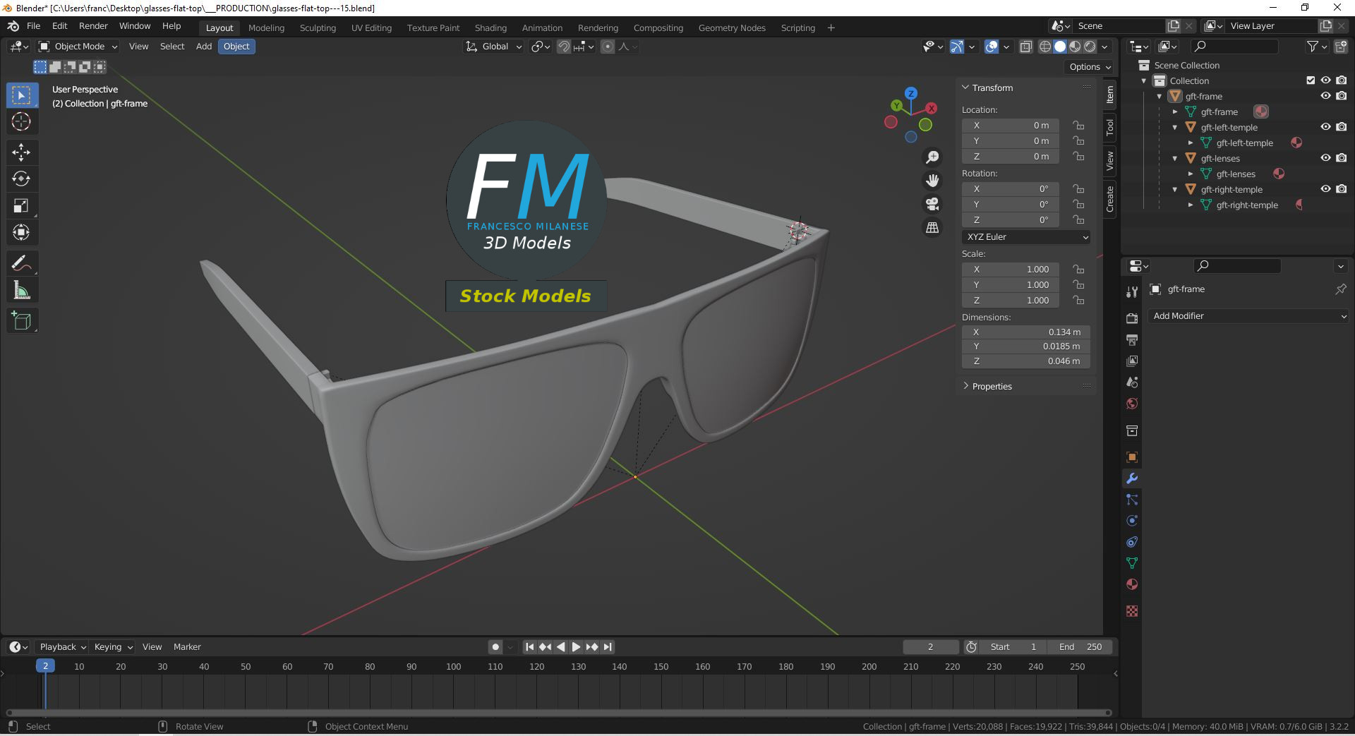Screen dimensions: 1355x736
Task: Play the animation forward
Action: pos(576,647)
